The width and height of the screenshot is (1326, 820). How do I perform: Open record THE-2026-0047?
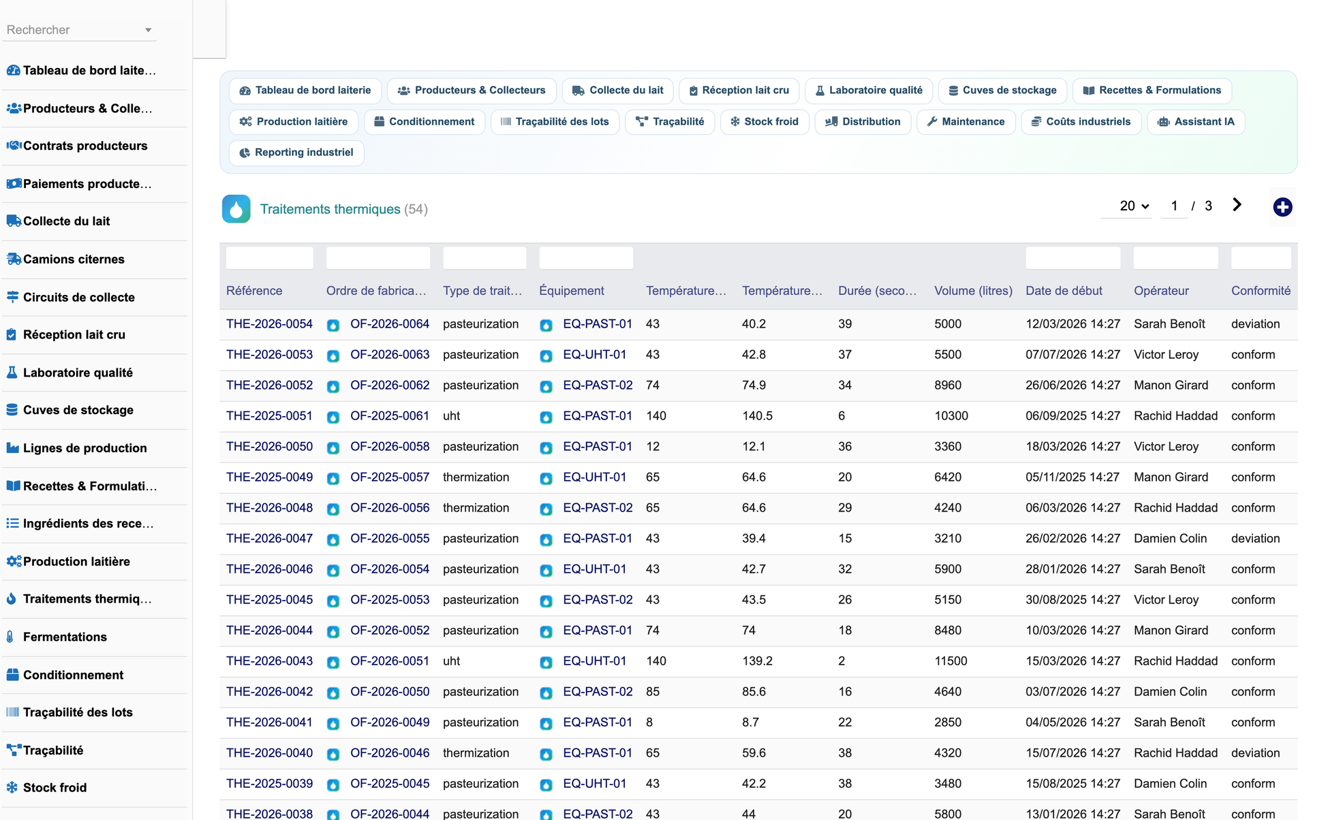269,539
